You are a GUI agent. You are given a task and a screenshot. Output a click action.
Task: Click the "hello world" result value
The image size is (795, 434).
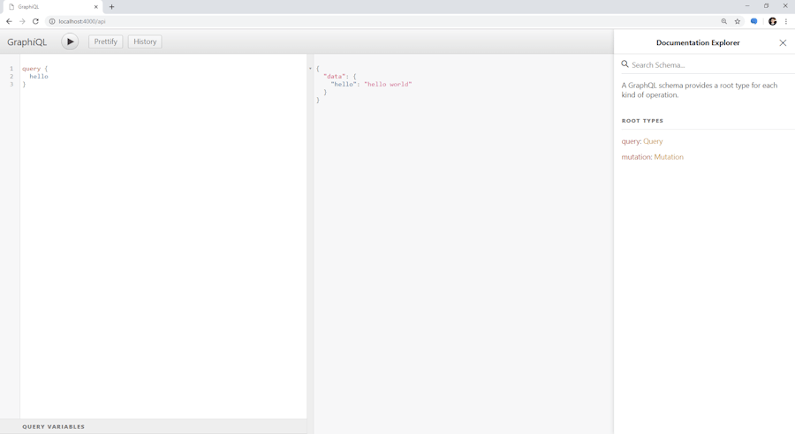(388, 84)
